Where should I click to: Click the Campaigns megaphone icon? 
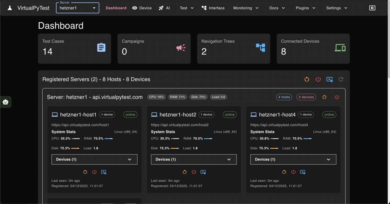181,48
